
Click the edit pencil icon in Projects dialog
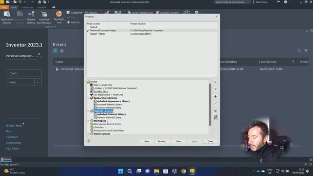coord(215,103)
